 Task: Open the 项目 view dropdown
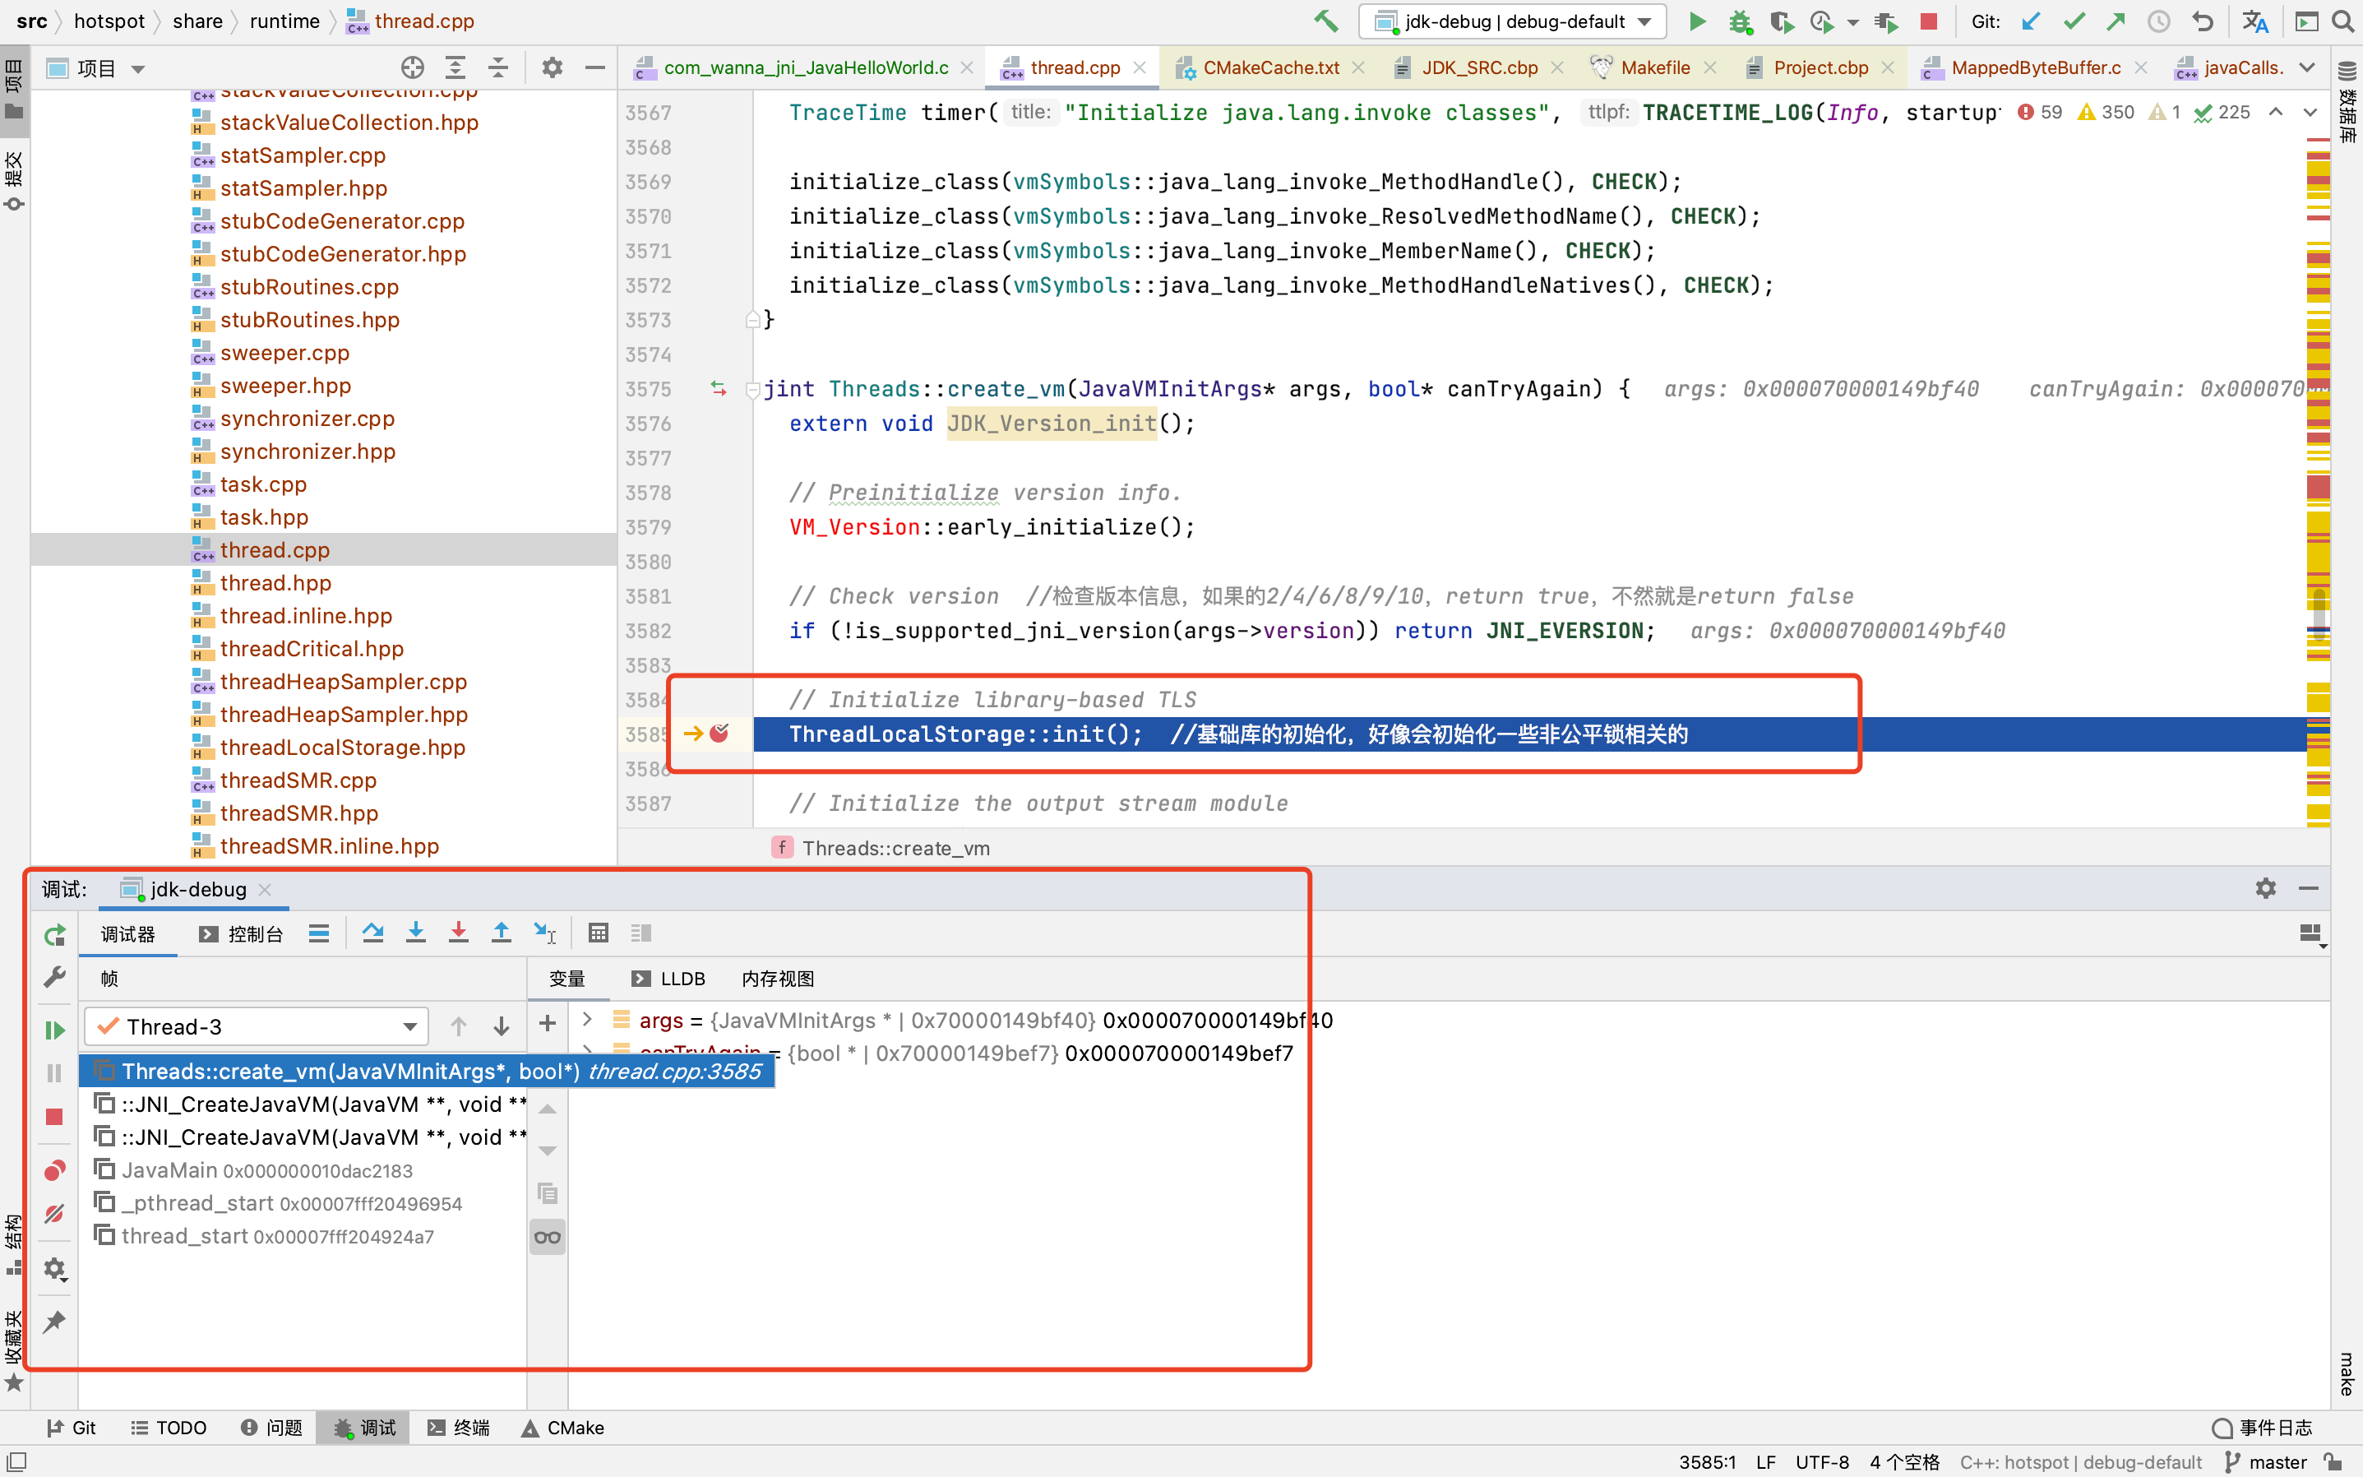click(x=137, y=69)
